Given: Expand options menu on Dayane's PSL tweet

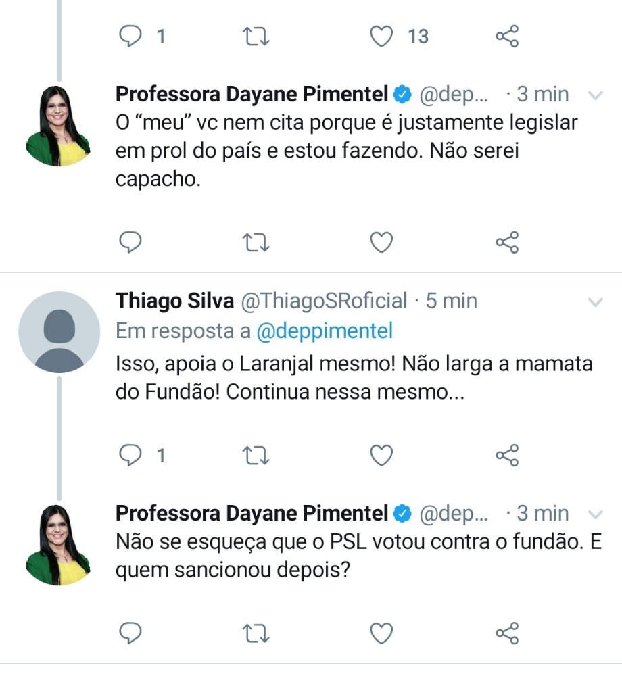Looking at the screenshot, I should point(596,514).
